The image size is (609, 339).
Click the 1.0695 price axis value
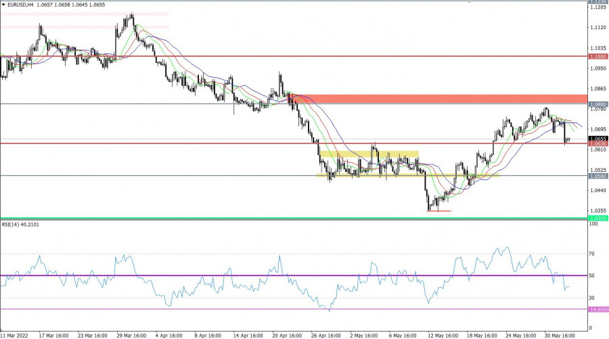(x=598, y=129)
